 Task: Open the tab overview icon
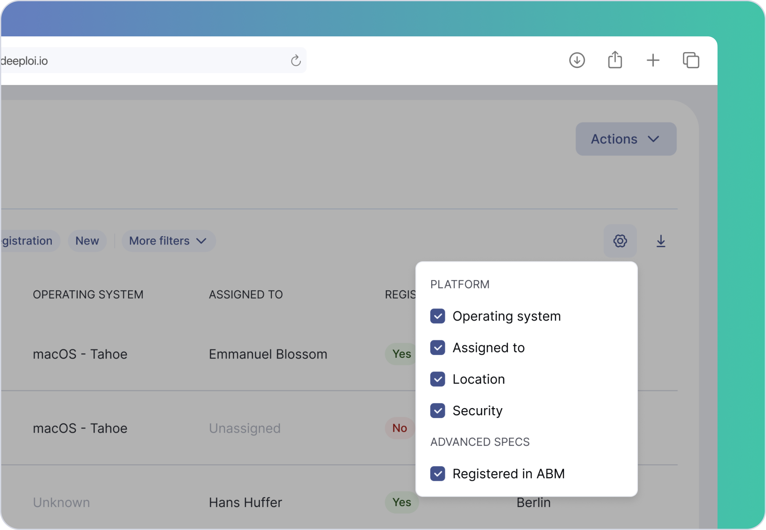(691, 60)
